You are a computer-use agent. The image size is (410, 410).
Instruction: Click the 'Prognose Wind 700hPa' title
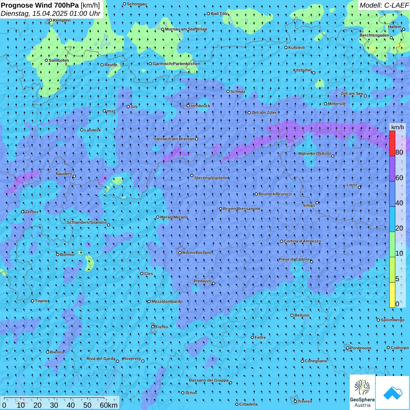click(40, 5)
